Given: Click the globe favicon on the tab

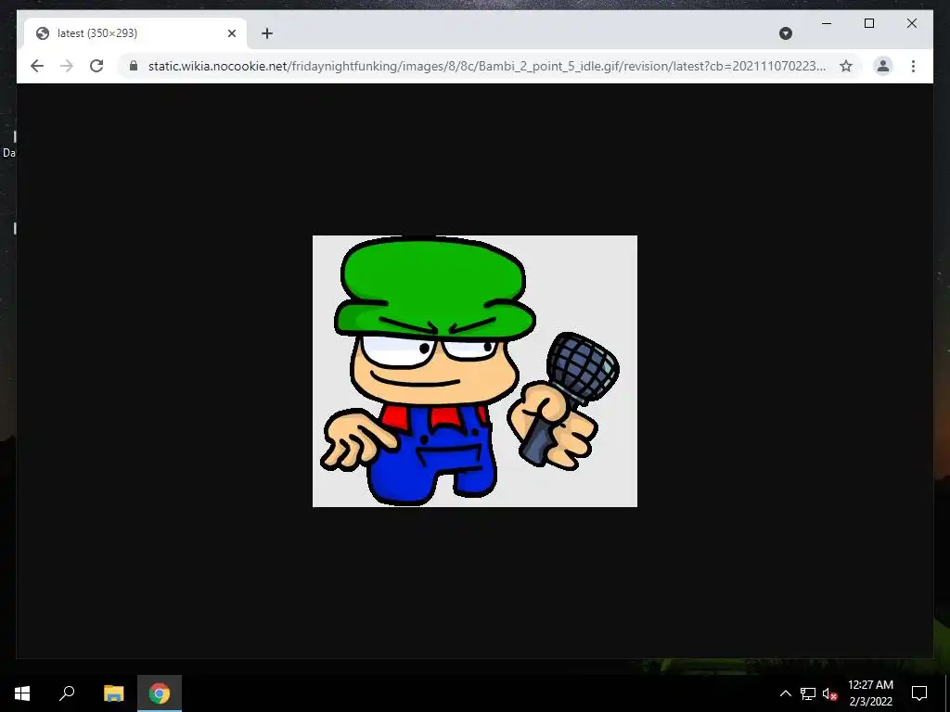Looking at the screenshot, I should tap(43, 33).
